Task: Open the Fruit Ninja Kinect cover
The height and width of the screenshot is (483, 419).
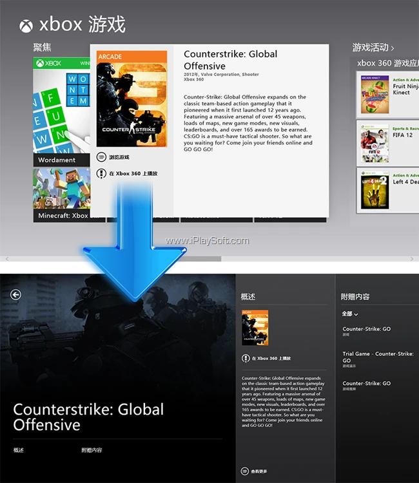Action: (x=375, y=94)
